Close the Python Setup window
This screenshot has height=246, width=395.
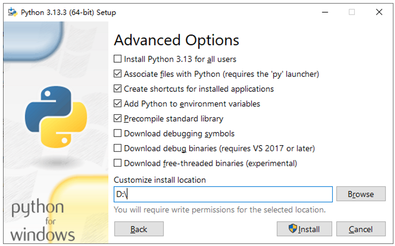(x=379, y=12)
